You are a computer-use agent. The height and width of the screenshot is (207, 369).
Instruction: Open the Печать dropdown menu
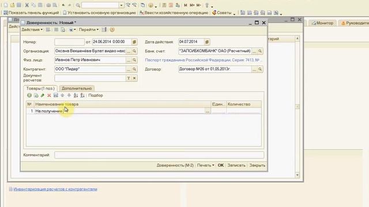[x=205, y=165]
